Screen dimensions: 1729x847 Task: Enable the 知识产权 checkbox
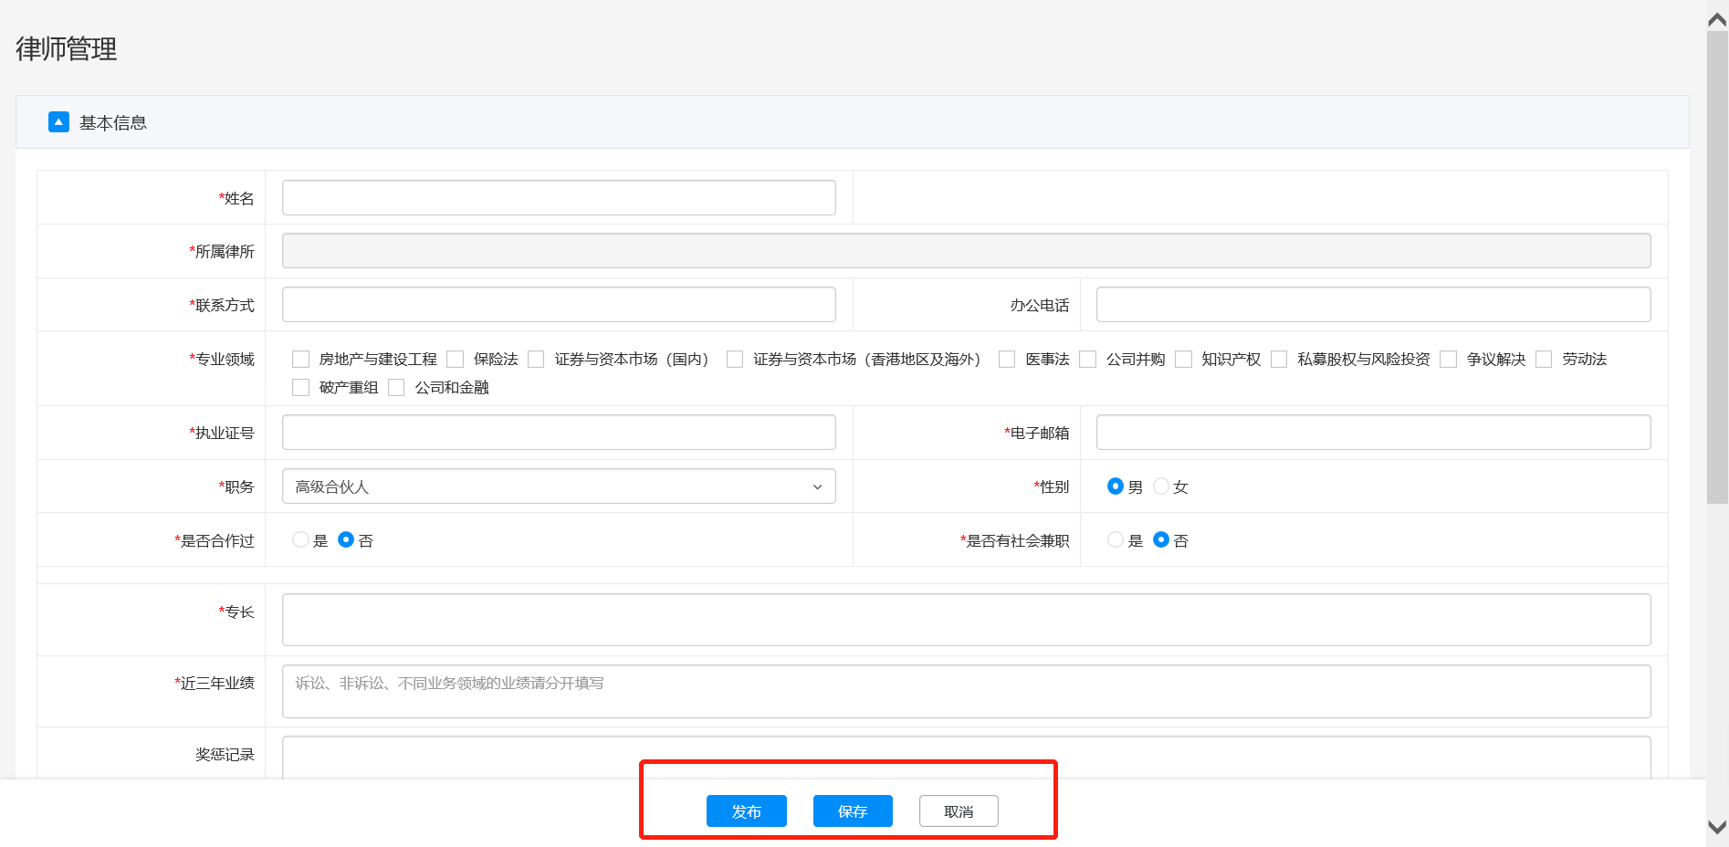coord(1183,360)
